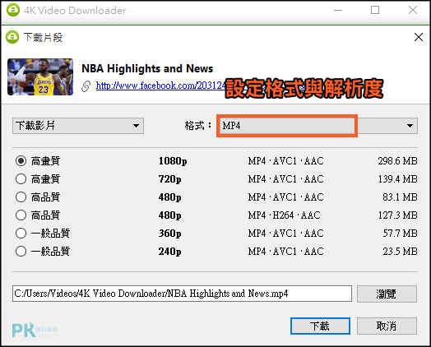The image size is (431, 347).
Task: Click the 720p resolution label
Action: [x=170, y=179]
